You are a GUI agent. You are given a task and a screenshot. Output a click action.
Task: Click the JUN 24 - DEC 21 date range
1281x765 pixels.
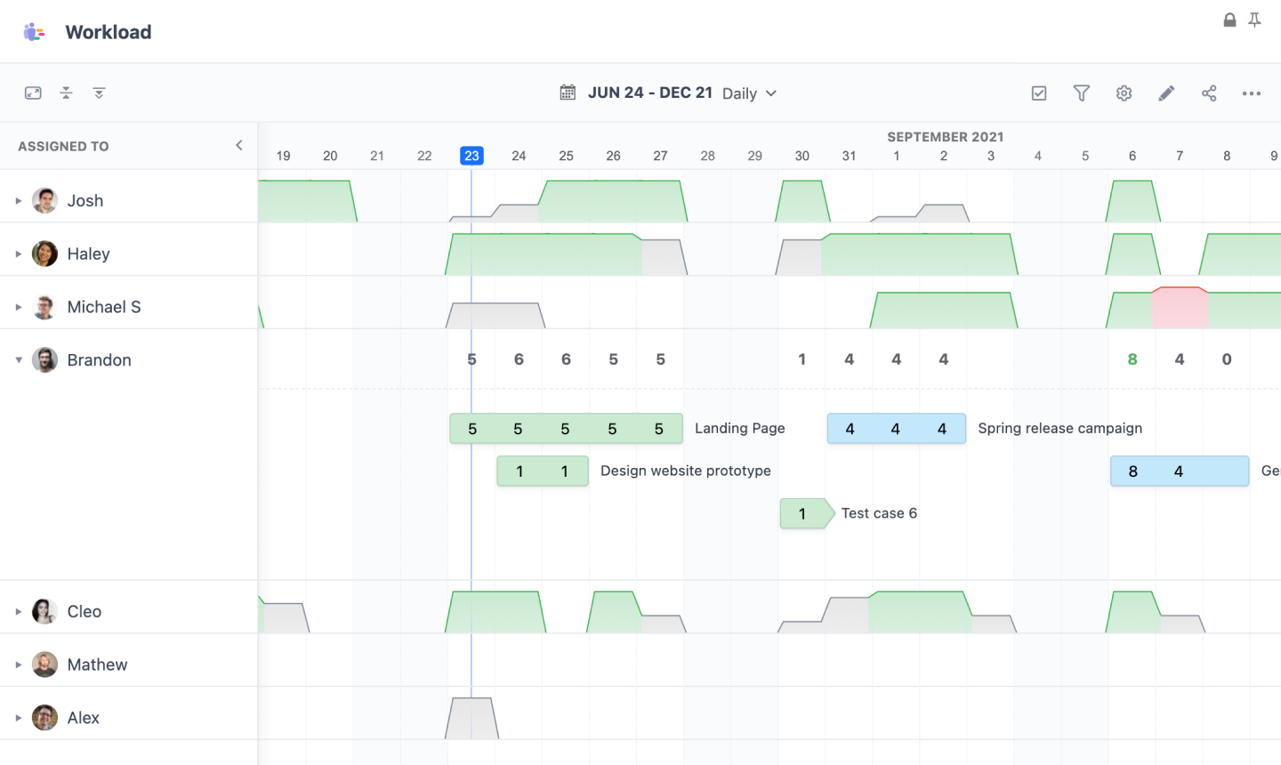(x=650, y=93)
